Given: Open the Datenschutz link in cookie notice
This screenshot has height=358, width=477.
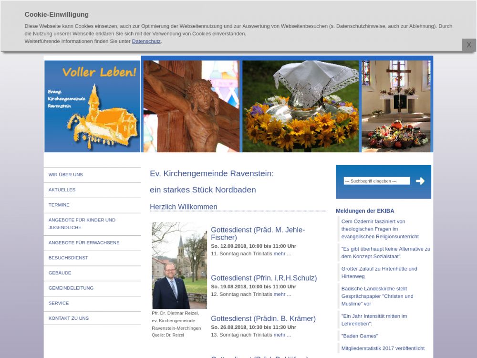Looking at the screenshot, I should coord(146,42).
